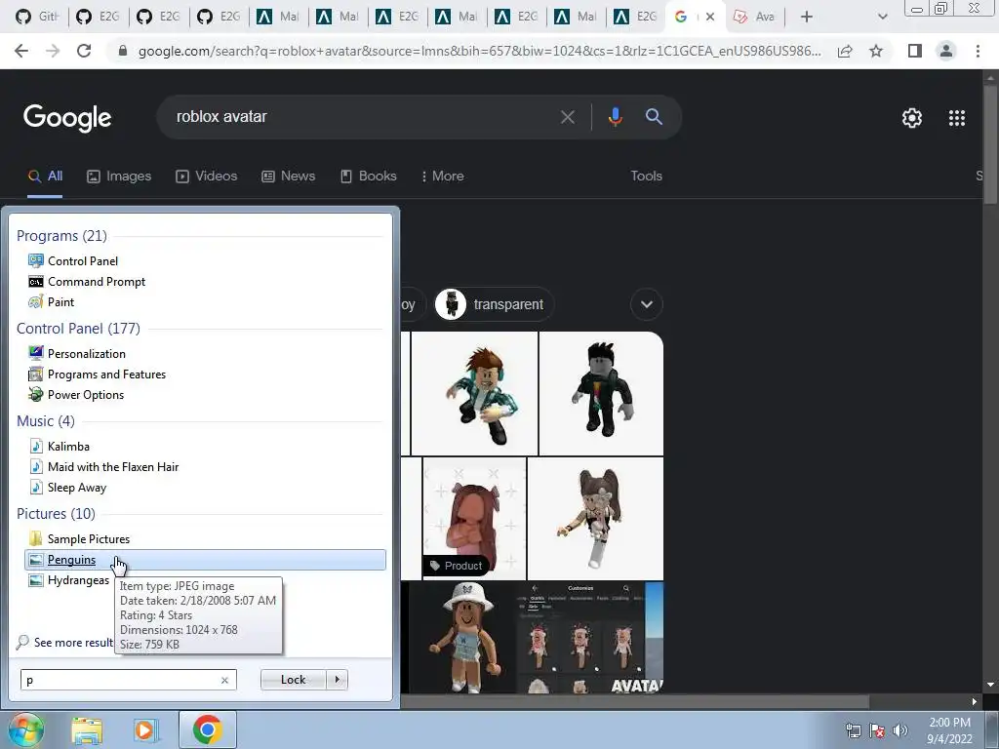Click the volume speaker tray icon
Viewport: 999px width, 749px height.
900,730
